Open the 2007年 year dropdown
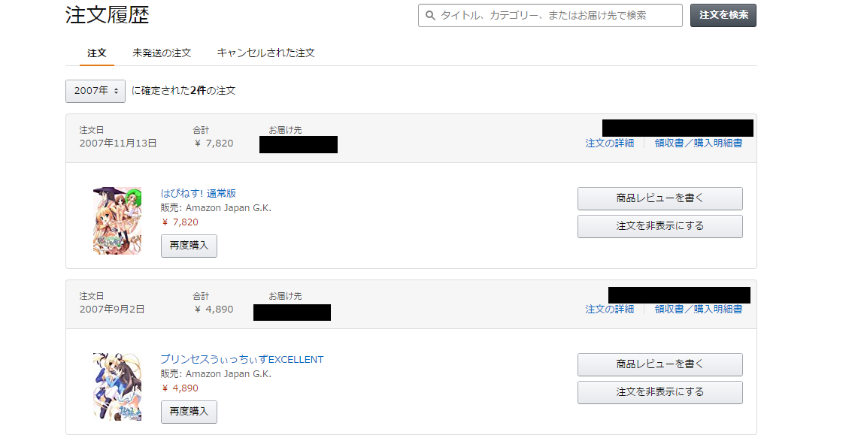This screenshot has height=447, width=858. 96,91
